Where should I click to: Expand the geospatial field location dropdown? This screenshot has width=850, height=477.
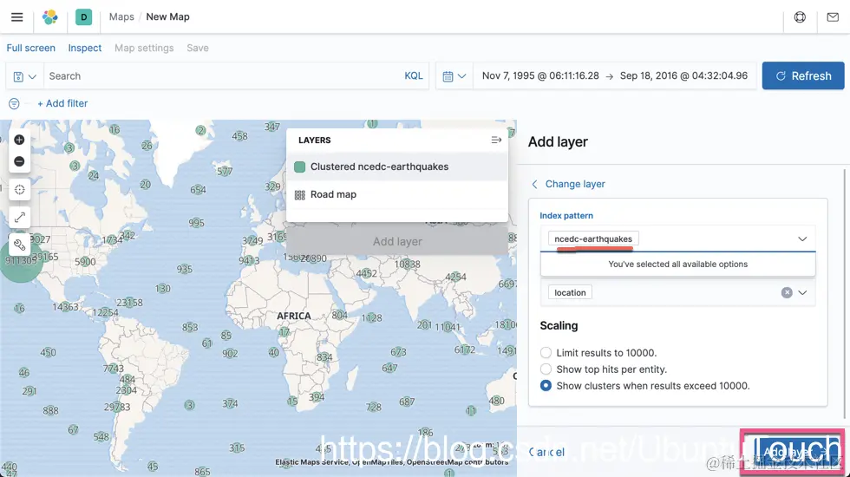[x=803, y=293]
